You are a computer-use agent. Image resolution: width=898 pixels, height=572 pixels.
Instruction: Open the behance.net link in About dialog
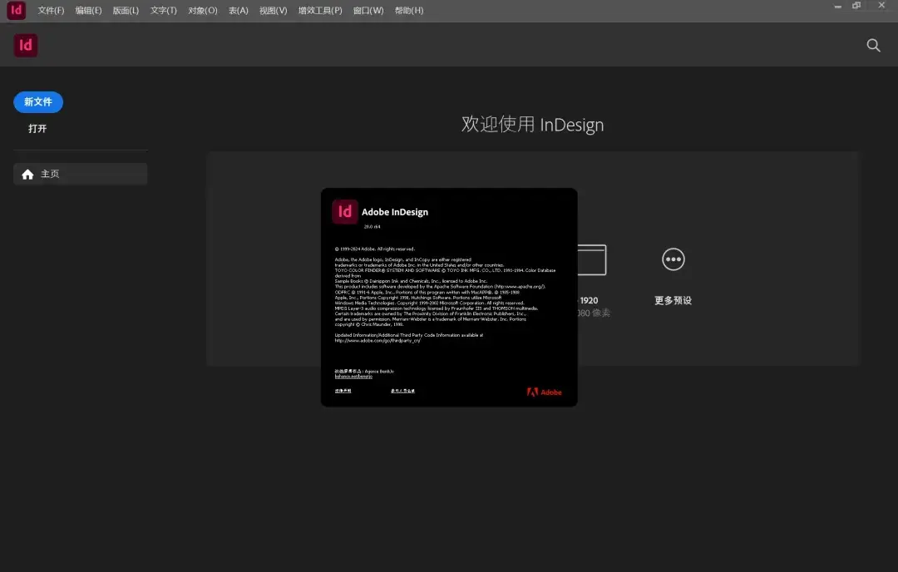[353, 377]
